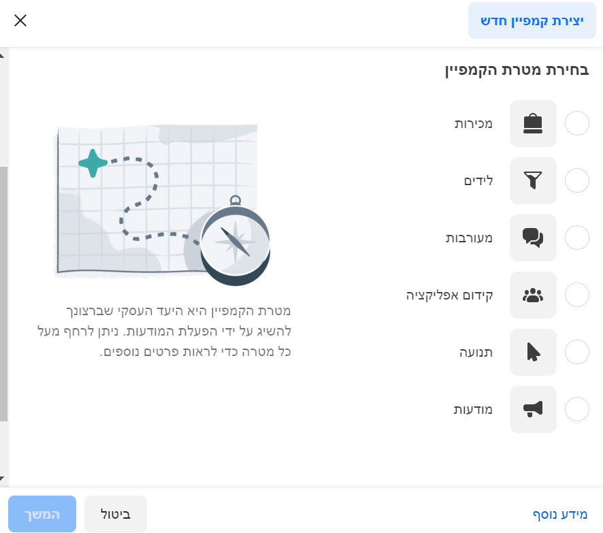Select the מכירות radio button
Image resolution: width=603 pixels, height=533 pixels.
(x=577, y=124)
